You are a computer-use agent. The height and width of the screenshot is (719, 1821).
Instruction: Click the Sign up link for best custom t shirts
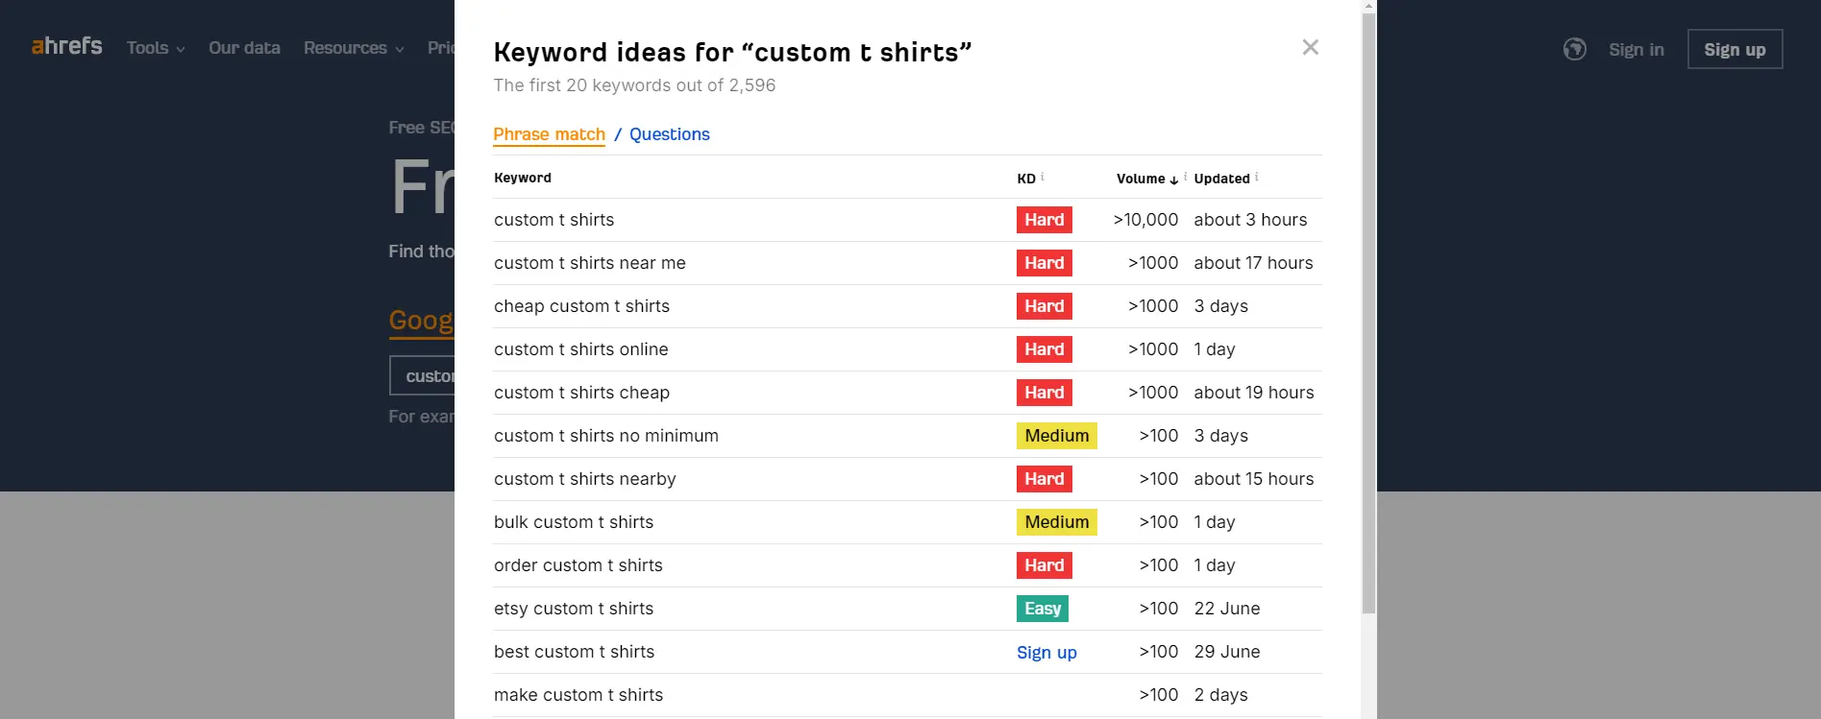(1046, 652)
